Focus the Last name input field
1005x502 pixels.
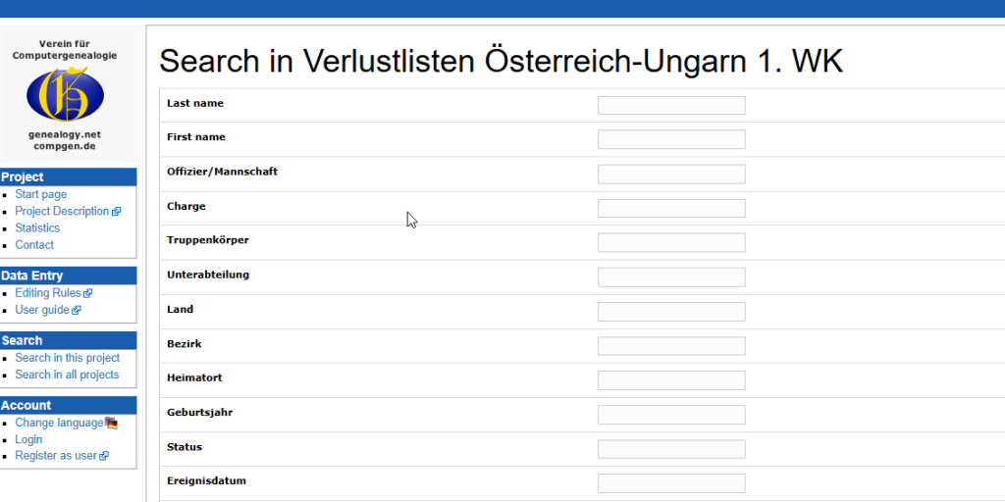[x=671, y=105]
